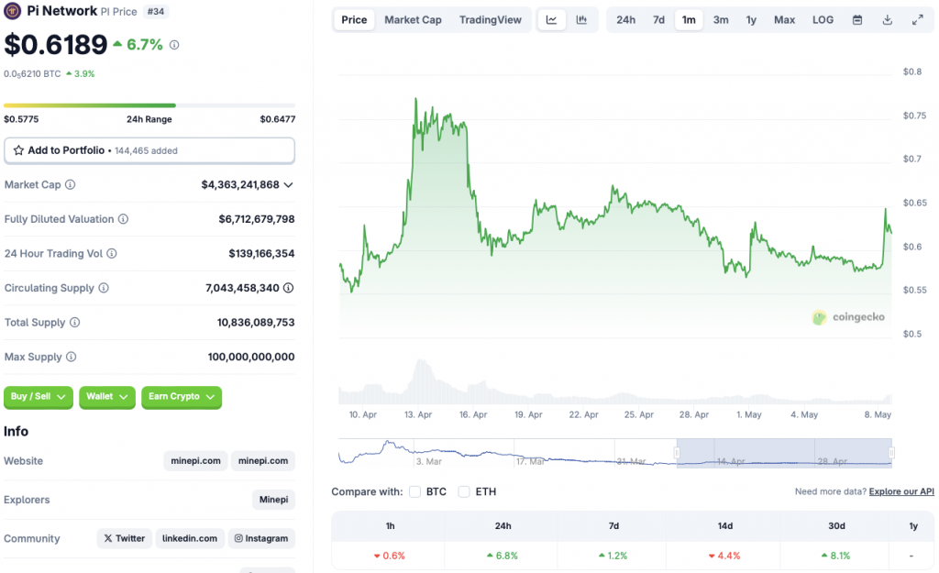Image resolution: width=939 pixels, height=573 pixels.
Task: Open info icon next to 6.7% change
Action: pyautogui.click(x=174, y=45)
